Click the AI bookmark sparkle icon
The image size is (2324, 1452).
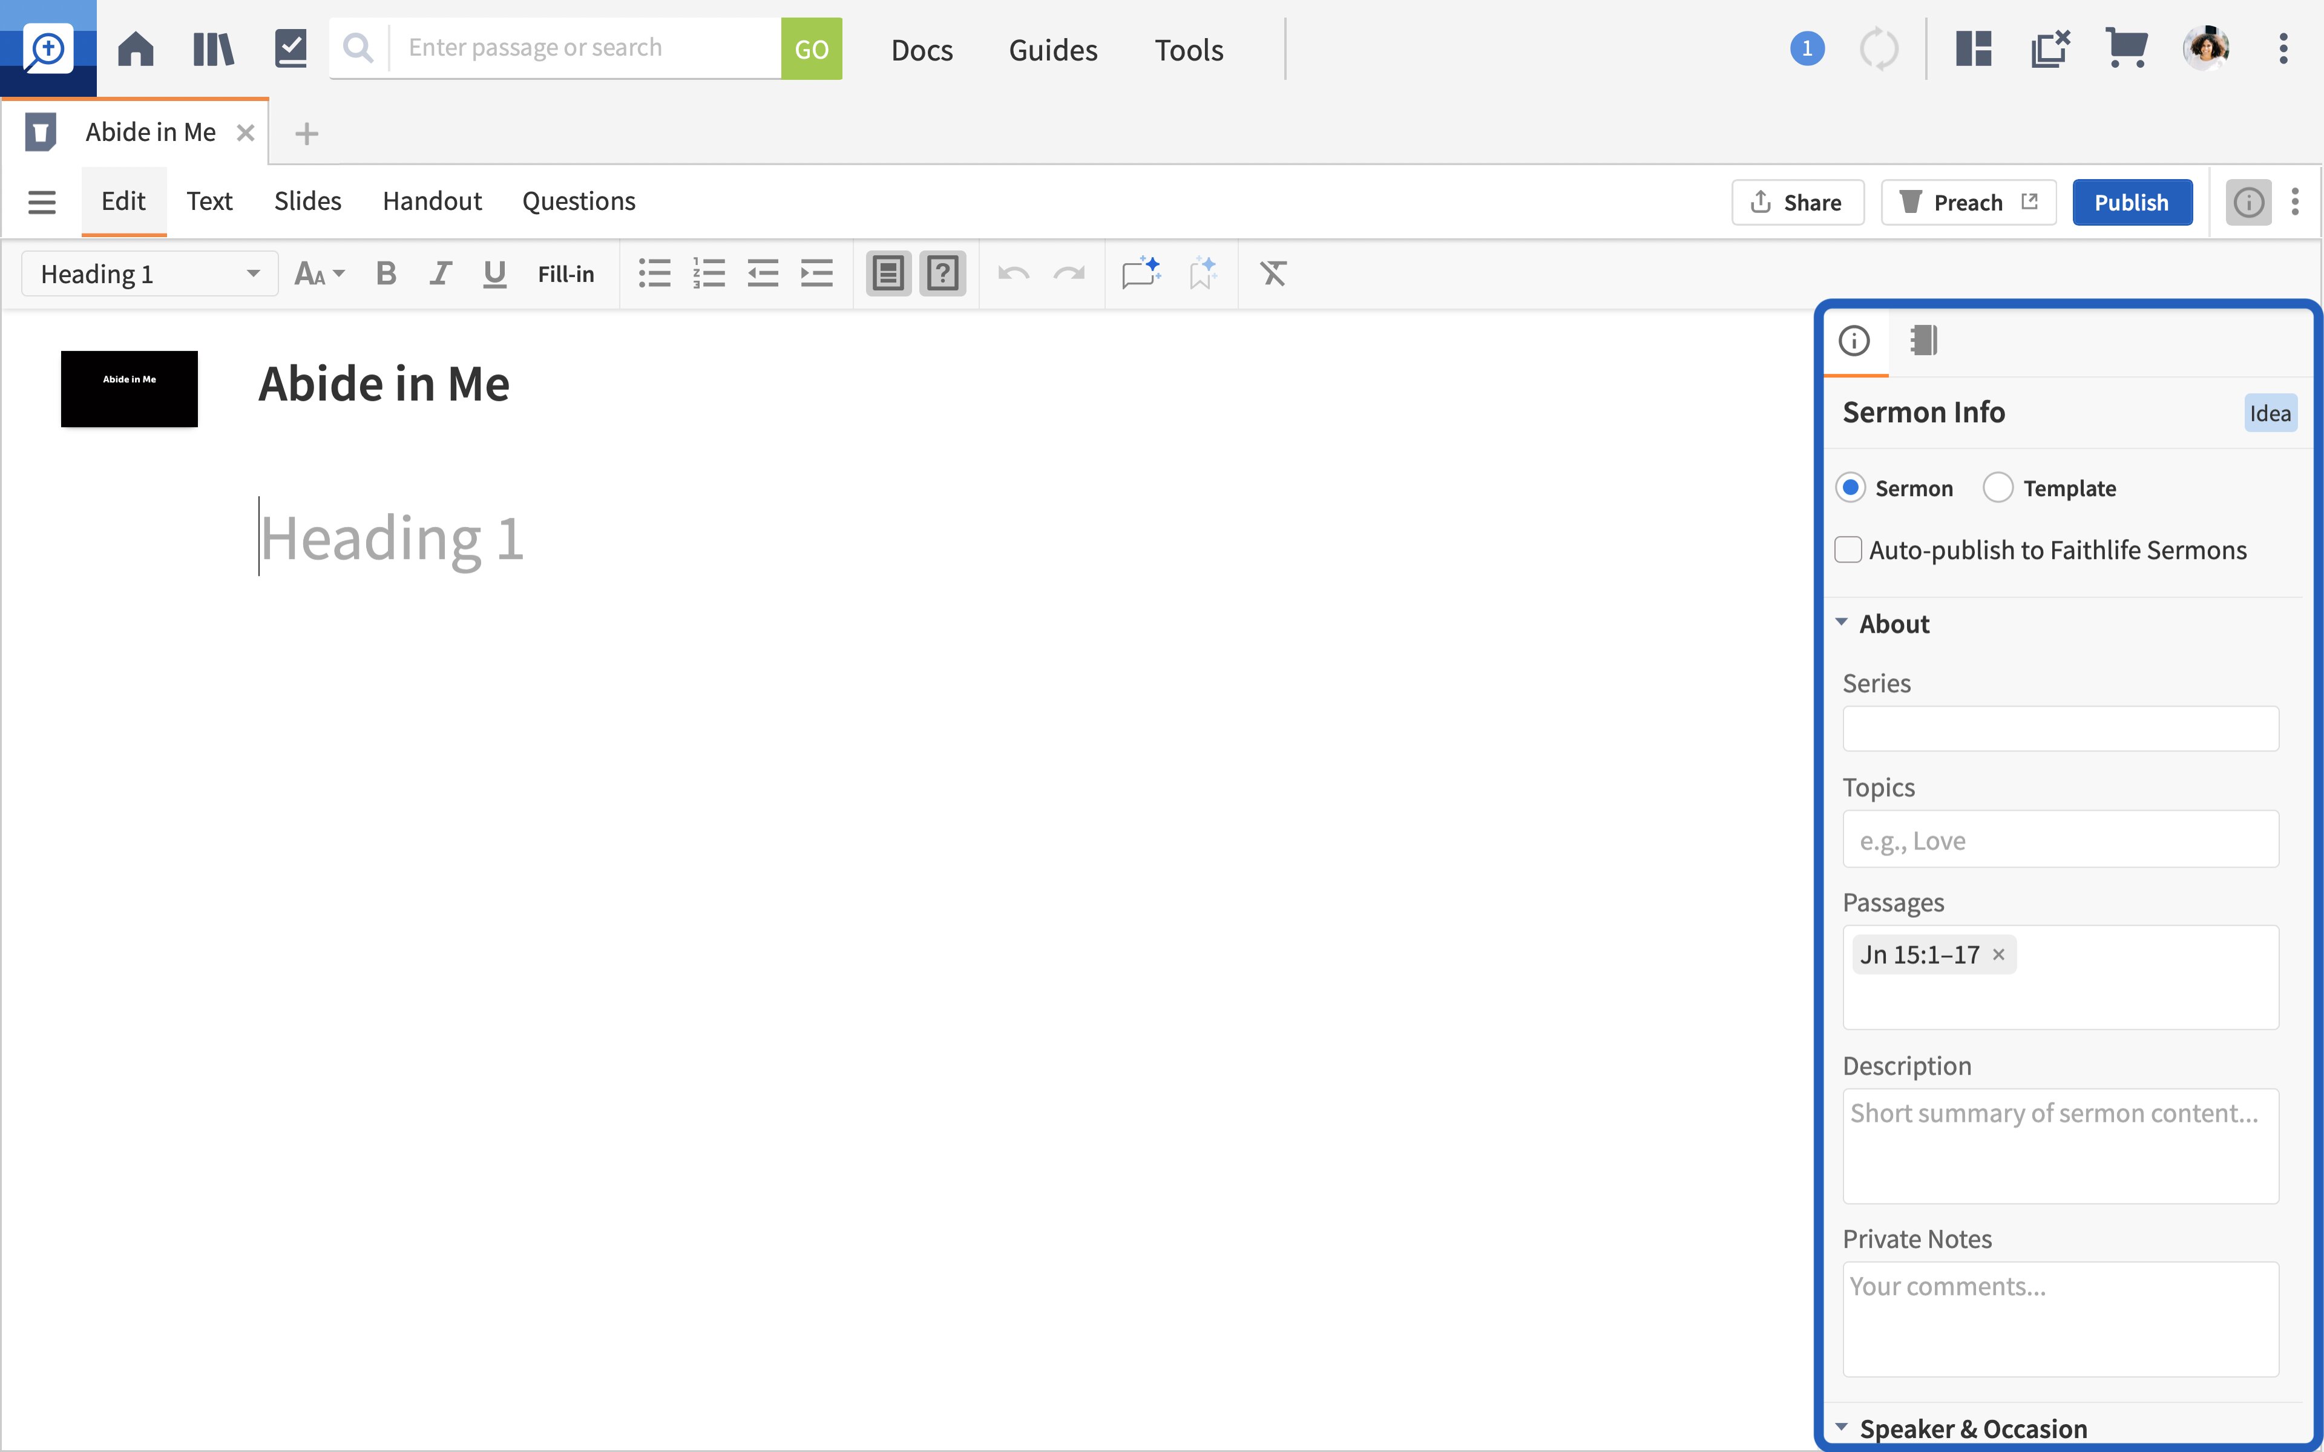coord(1203,273)
